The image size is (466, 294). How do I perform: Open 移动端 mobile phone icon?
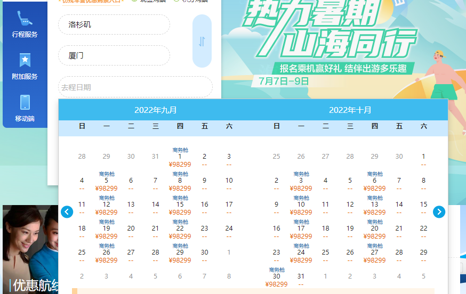click(x=25, y=102)
